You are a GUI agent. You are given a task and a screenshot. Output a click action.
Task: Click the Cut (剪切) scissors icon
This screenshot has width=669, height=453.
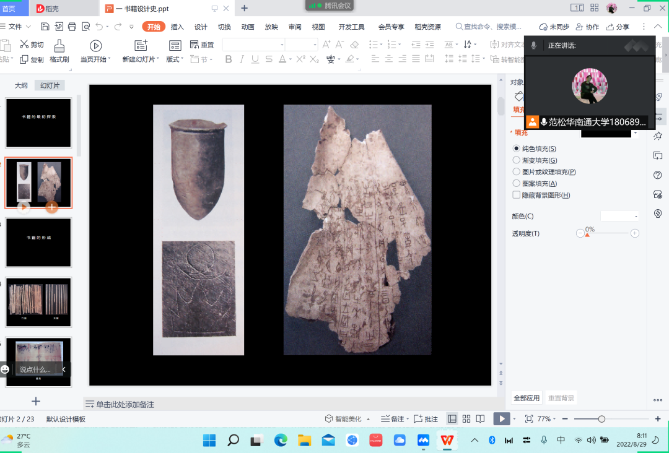click(24, 45)
